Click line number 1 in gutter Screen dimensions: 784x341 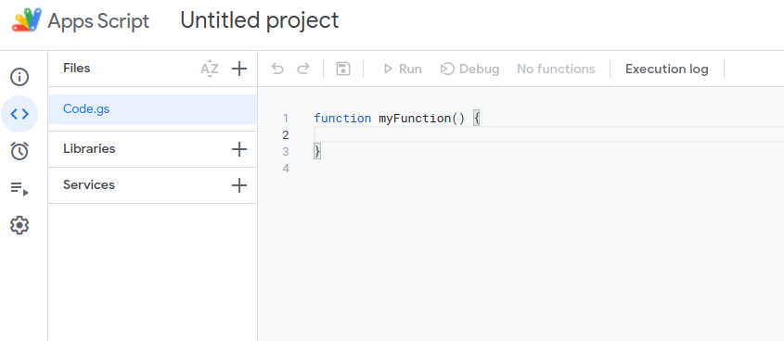click(x=286, y=119)
